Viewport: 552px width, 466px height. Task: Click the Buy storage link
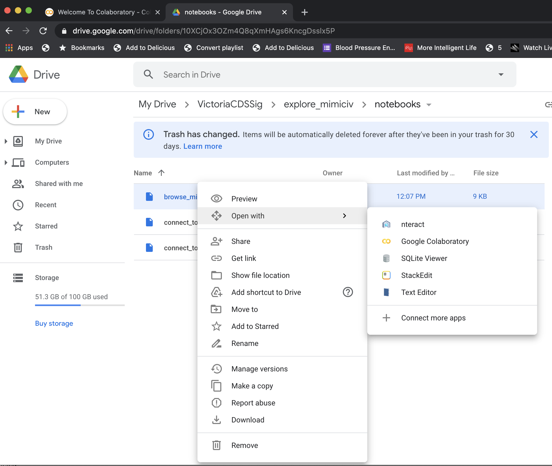[54, 323]
